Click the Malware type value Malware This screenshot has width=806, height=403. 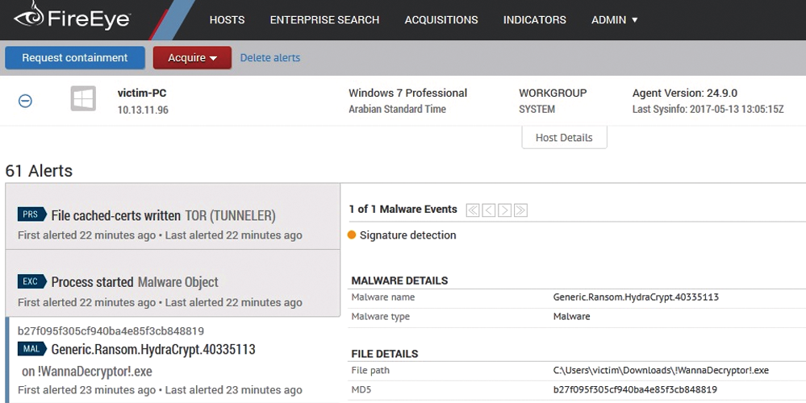571,316
